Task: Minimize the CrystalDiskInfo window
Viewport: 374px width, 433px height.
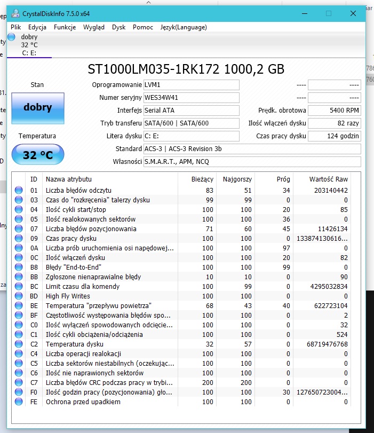Action: click(305, 13)
